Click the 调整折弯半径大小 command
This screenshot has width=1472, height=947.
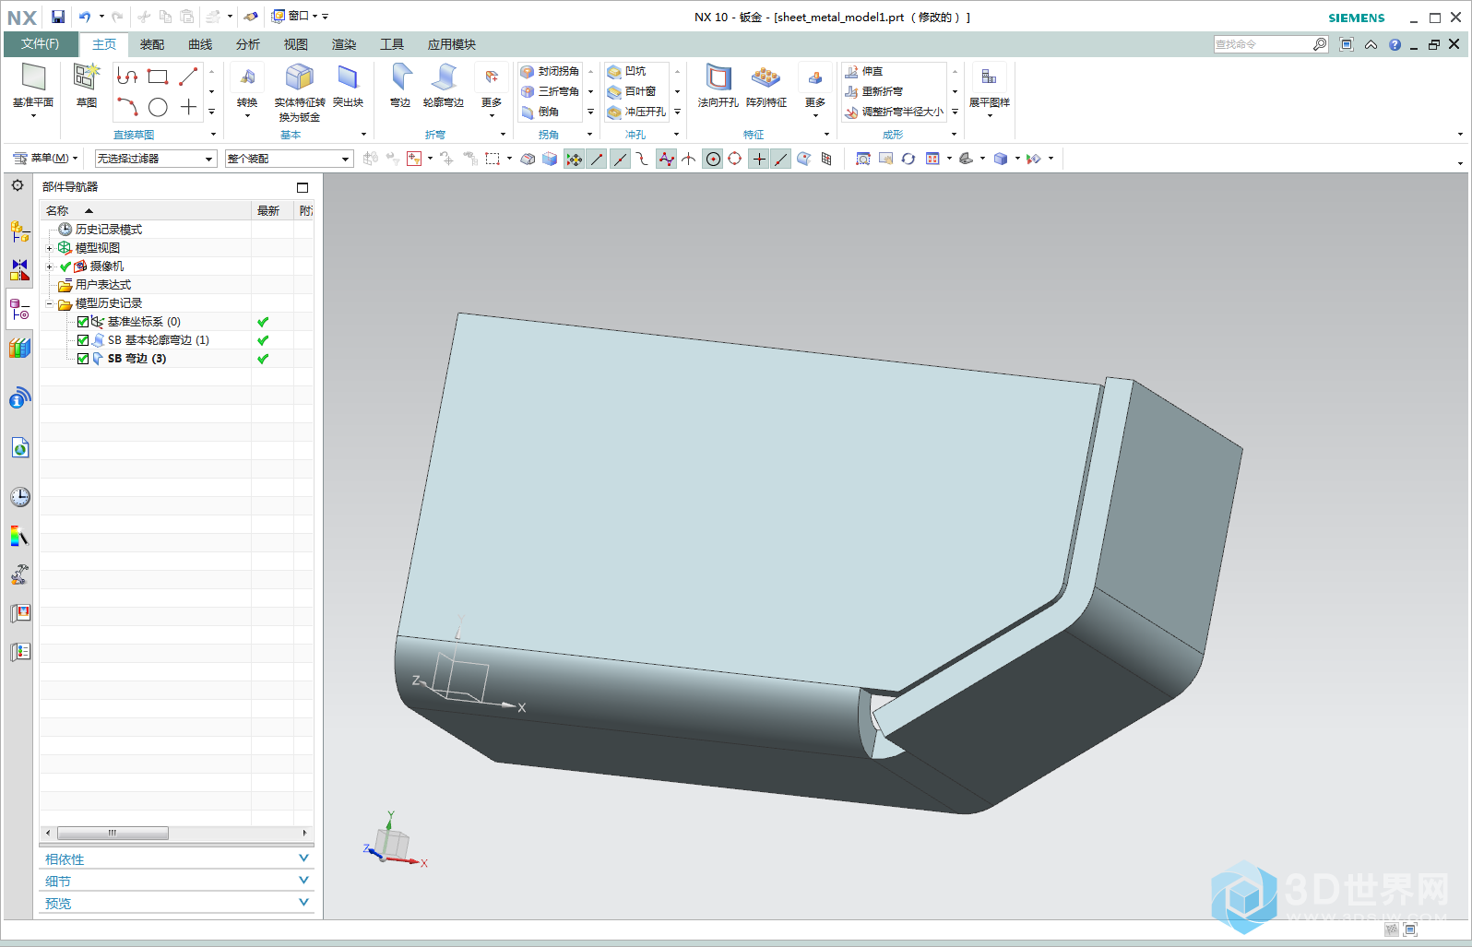895,112
